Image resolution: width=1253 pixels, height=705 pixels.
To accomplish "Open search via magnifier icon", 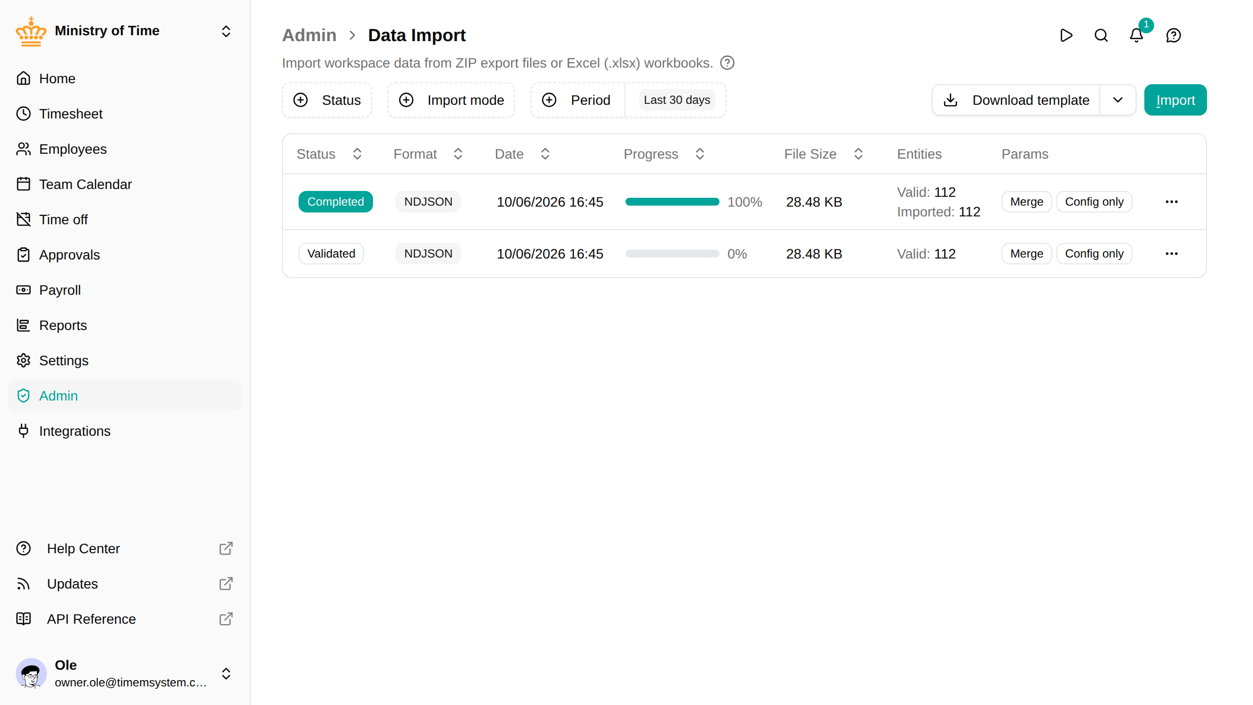I will coord(1101,35).
